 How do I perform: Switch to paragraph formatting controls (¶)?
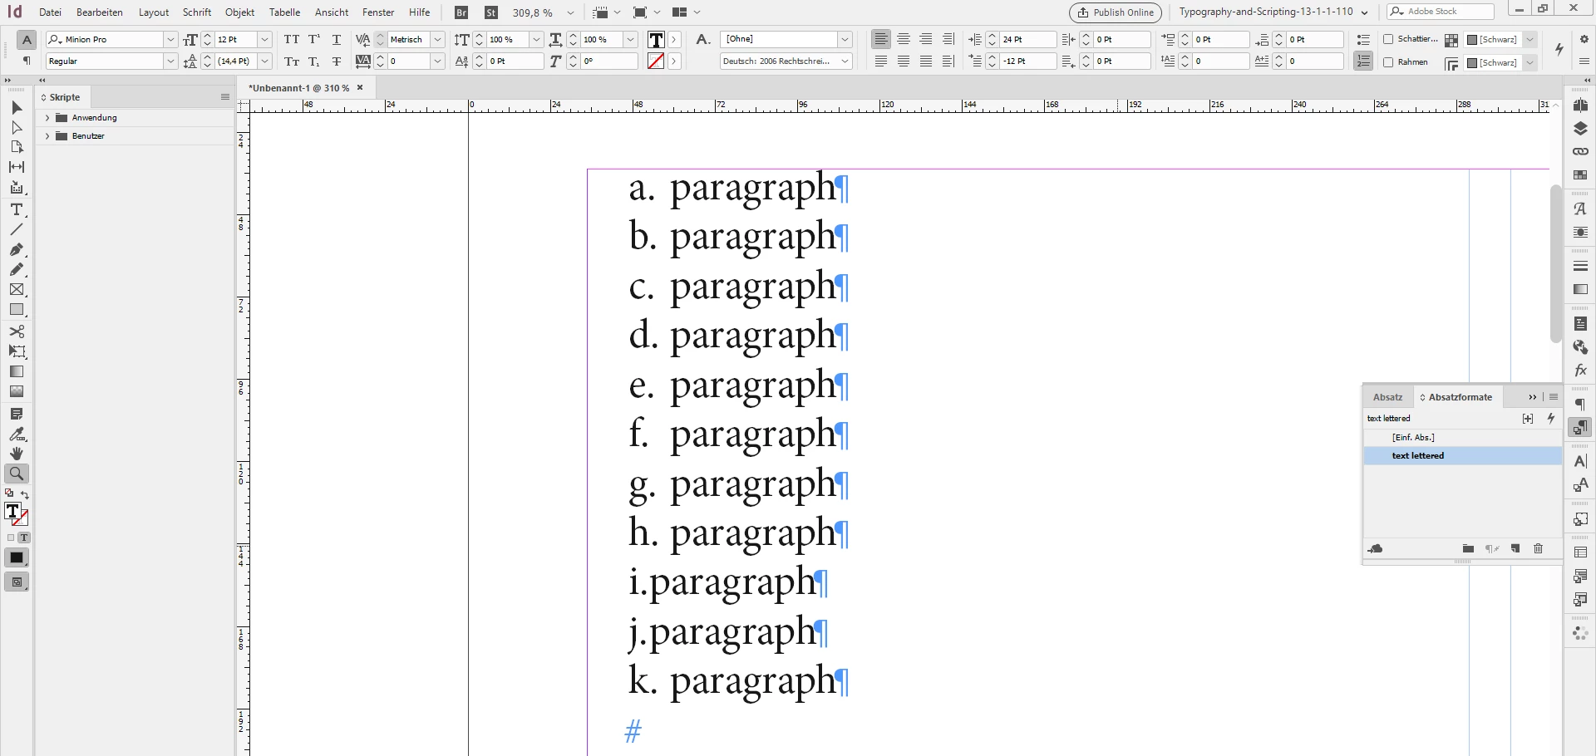(27, 61)
